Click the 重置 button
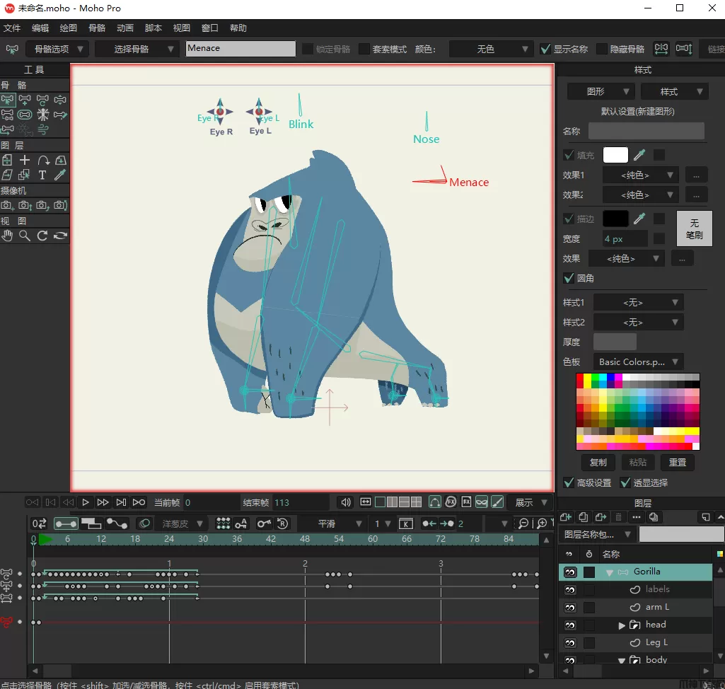 677,462
